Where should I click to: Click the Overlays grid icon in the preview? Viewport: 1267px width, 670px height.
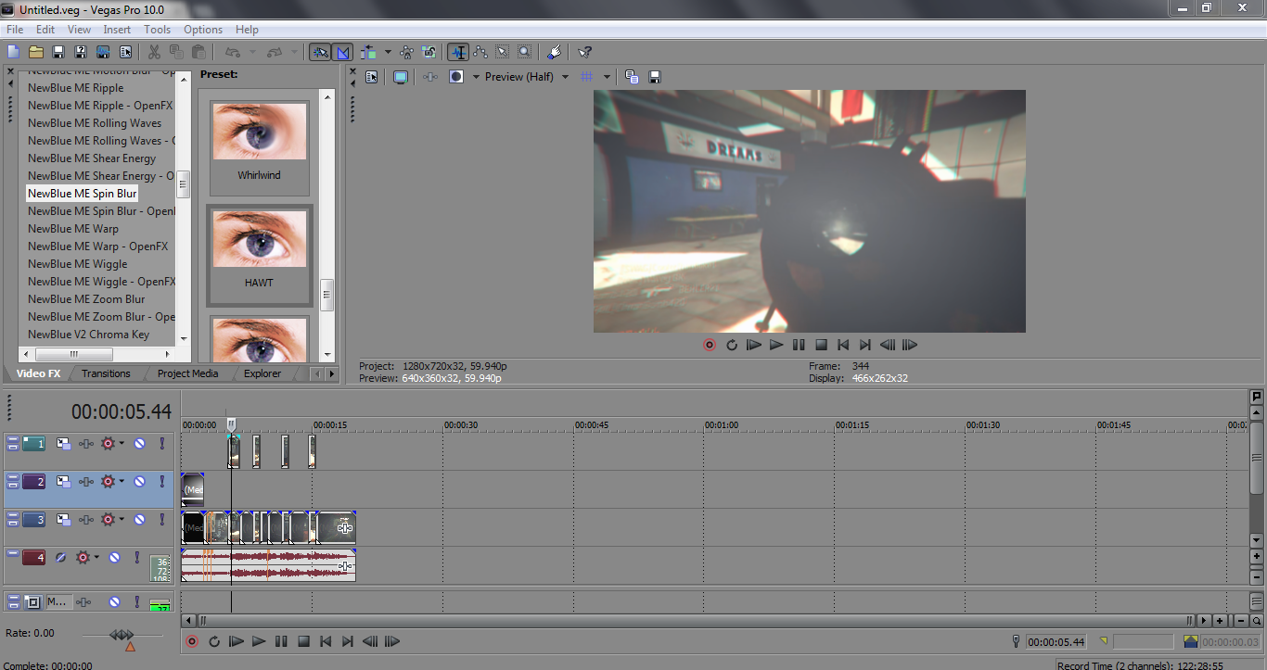(x=586, y=77)
